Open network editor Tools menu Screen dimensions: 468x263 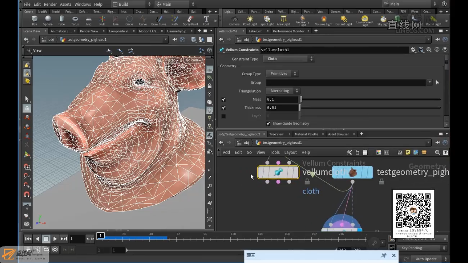click(x=275, y=152)
